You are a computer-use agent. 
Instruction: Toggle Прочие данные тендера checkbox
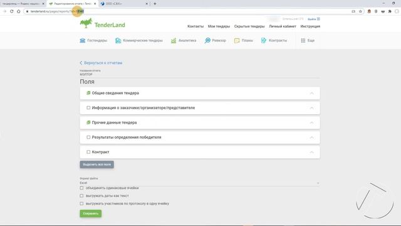(x=88, y=122)
